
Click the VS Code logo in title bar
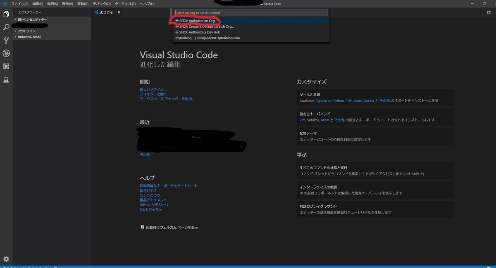click(5, 4)
